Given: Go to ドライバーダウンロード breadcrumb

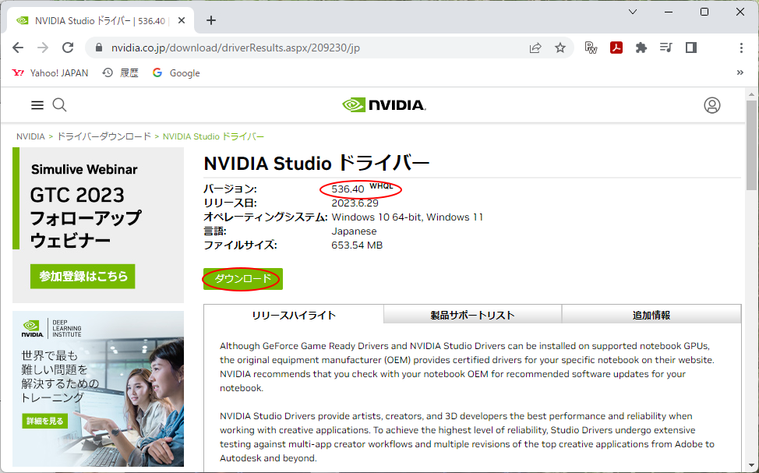Looking at the screenshot, I should pos(104,136).
